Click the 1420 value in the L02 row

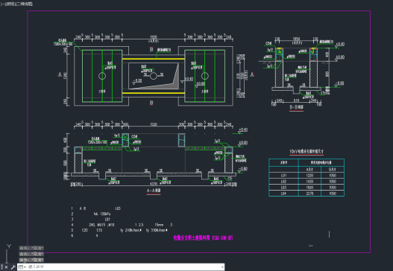[x=309, y=182]
